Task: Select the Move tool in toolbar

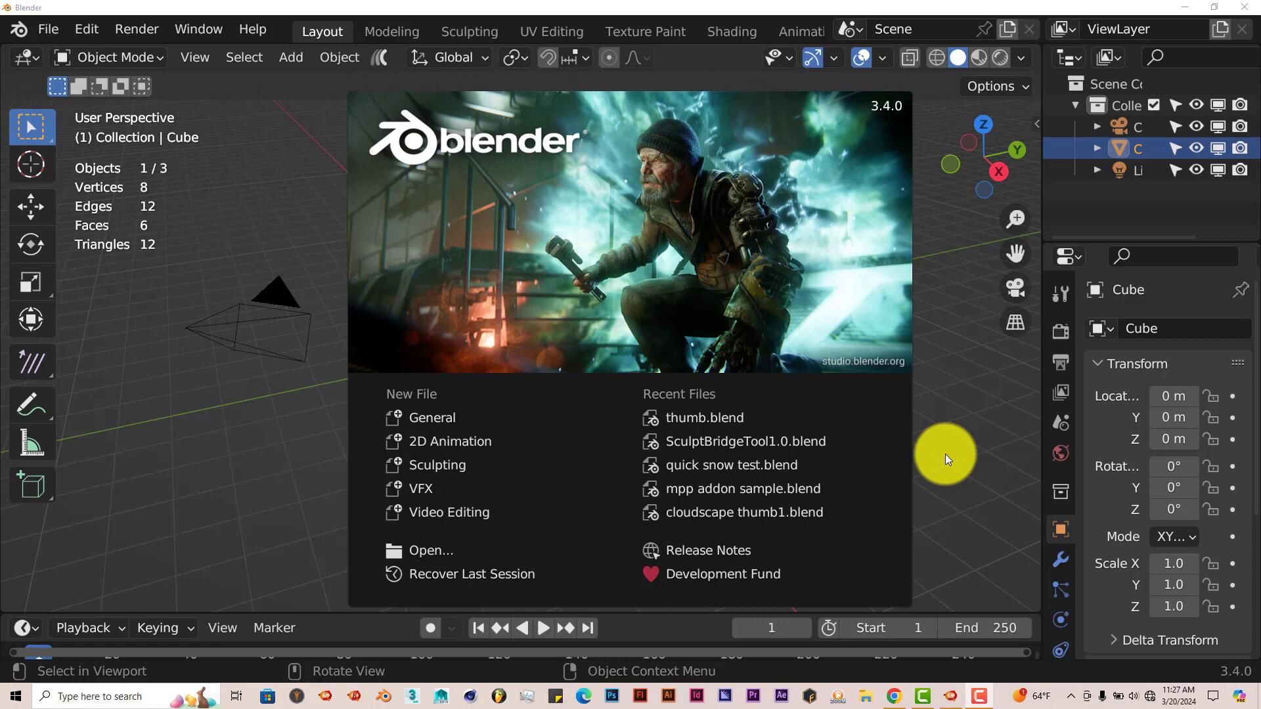Action: (x=31, y=206)
